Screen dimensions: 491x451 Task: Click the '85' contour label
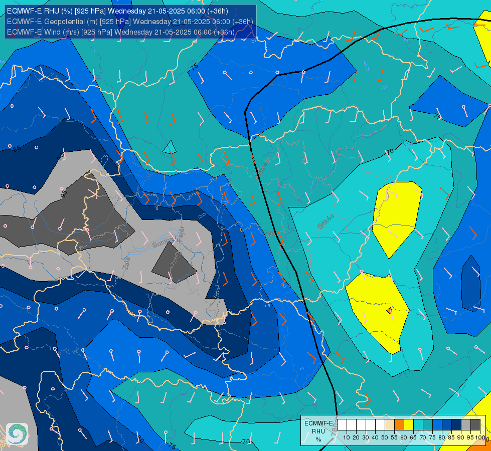point(17,148)
